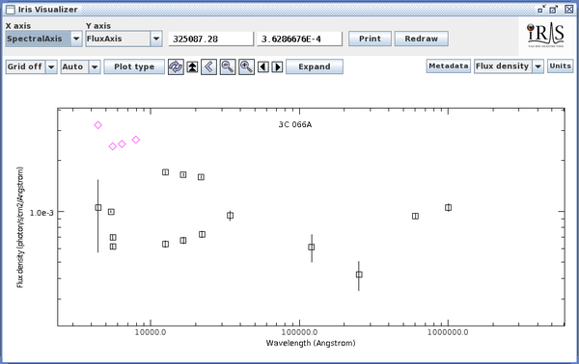Open the Metadata button

pos(449,66)
